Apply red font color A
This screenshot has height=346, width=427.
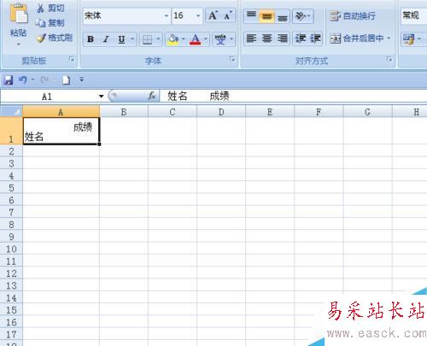pyautogui.click(x=196, y=39)
